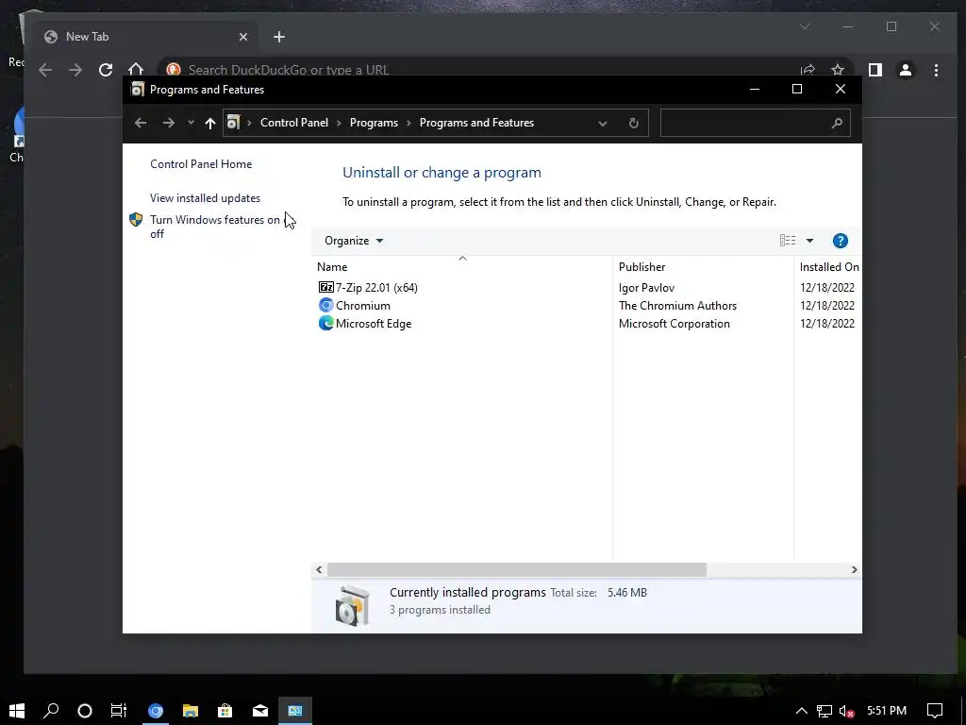Click refresh icon in Programs and Features address bar
Viewport: 966px width, 725px height.
633,123
